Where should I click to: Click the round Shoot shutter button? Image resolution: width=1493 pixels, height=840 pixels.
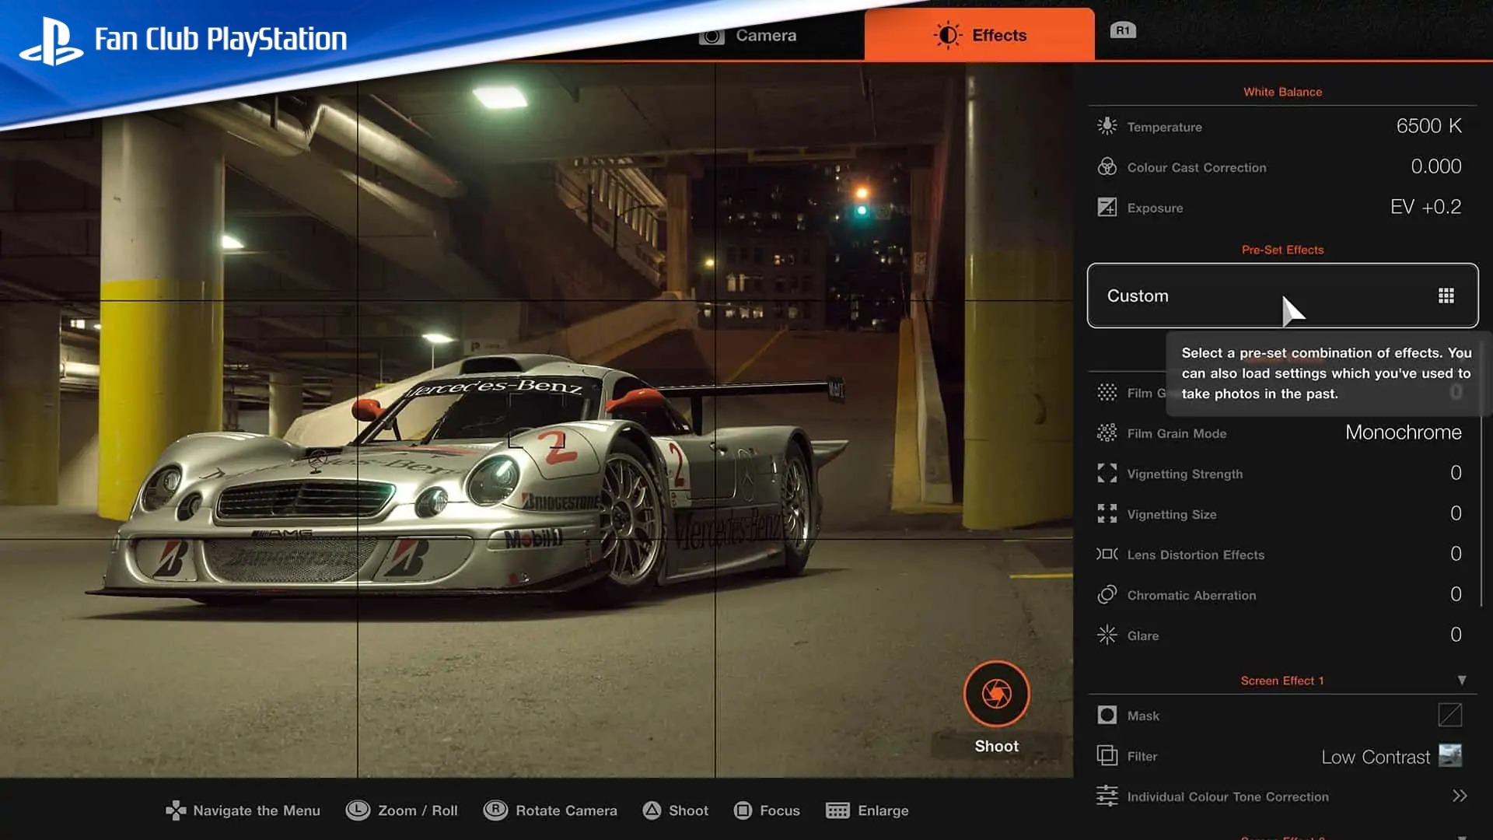(996, 694)
